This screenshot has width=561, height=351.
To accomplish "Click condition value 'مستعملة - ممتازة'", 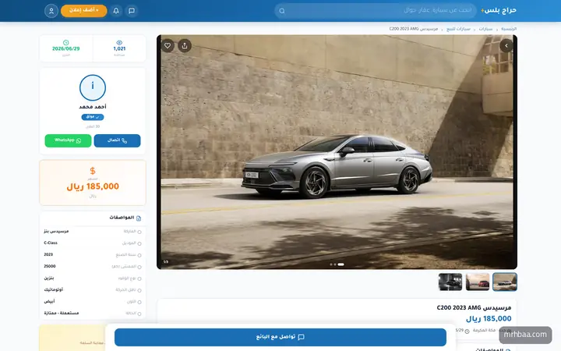I will (x=62, y=313).
